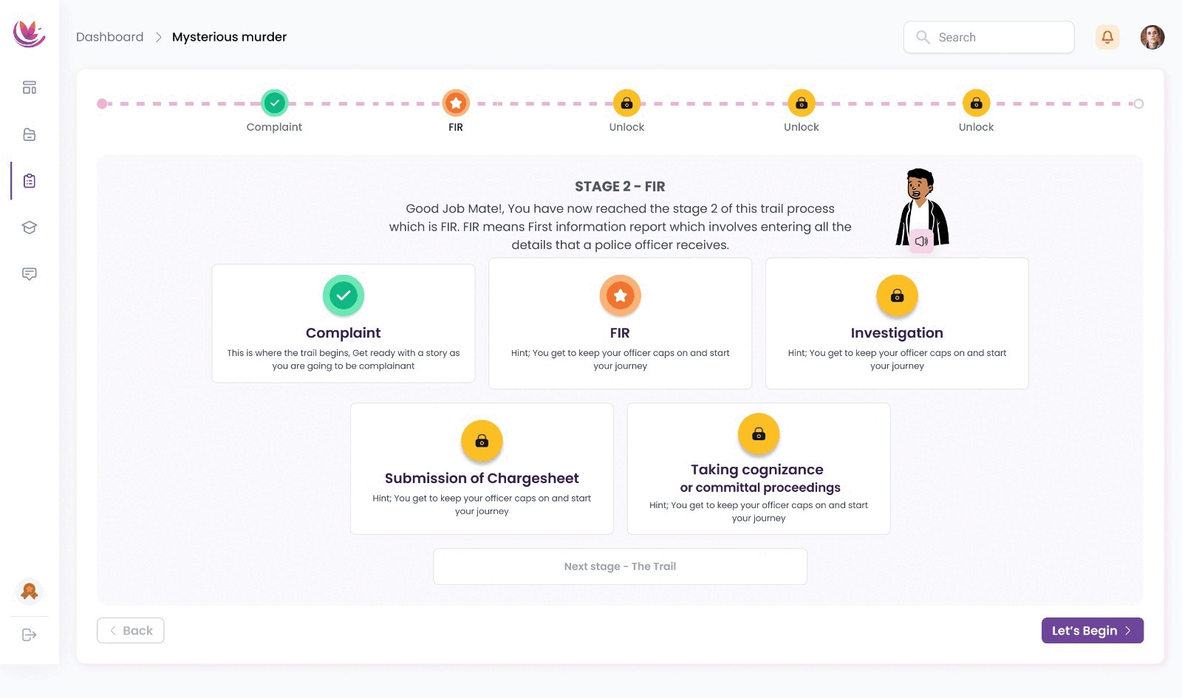The width and height of the screenshot is (1182, 698).
Task: Open the Investigation locked stage card
Action: coord(897,324)
